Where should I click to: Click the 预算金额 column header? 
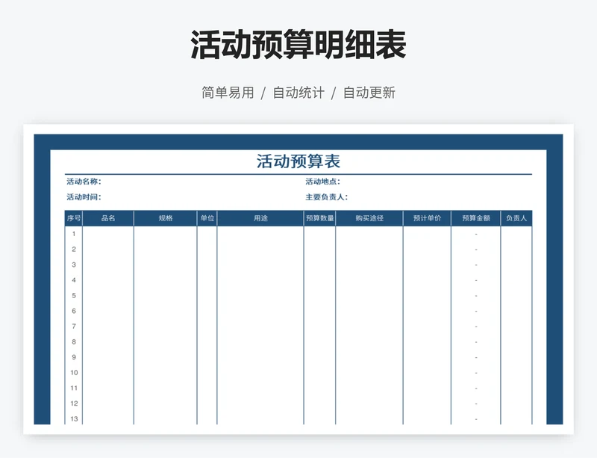pyautogui.click(x=476, y=218)
